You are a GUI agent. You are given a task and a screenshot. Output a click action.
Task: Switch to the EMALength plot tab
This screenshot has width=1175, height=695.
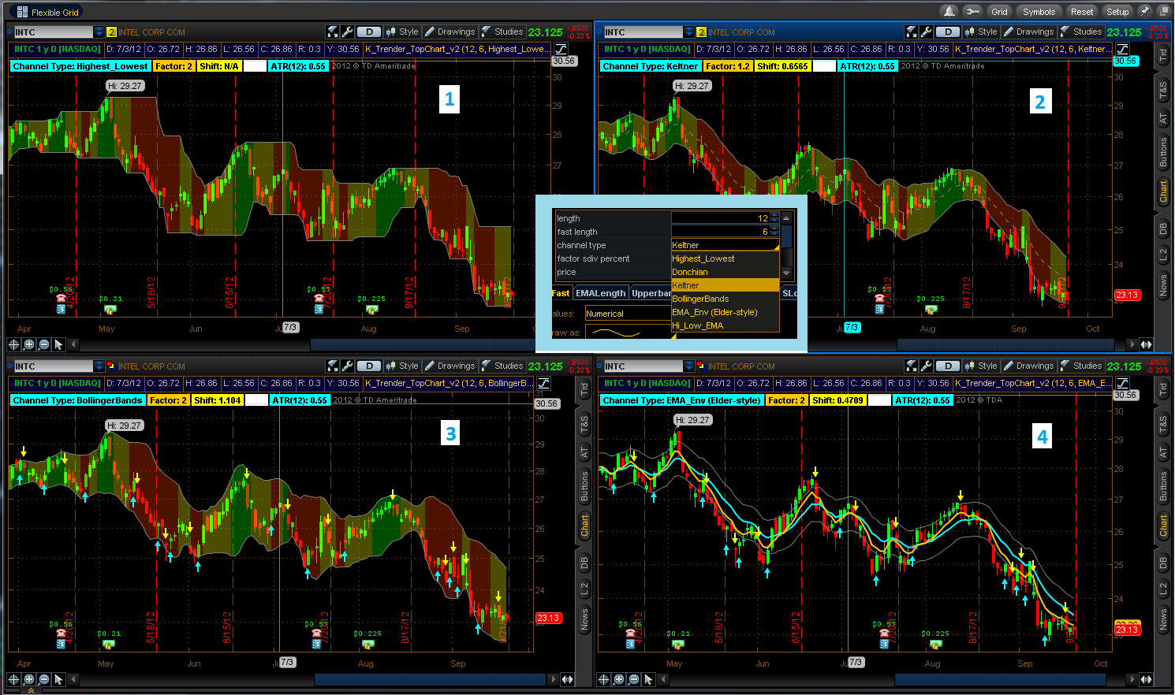(x=600, y=293)
